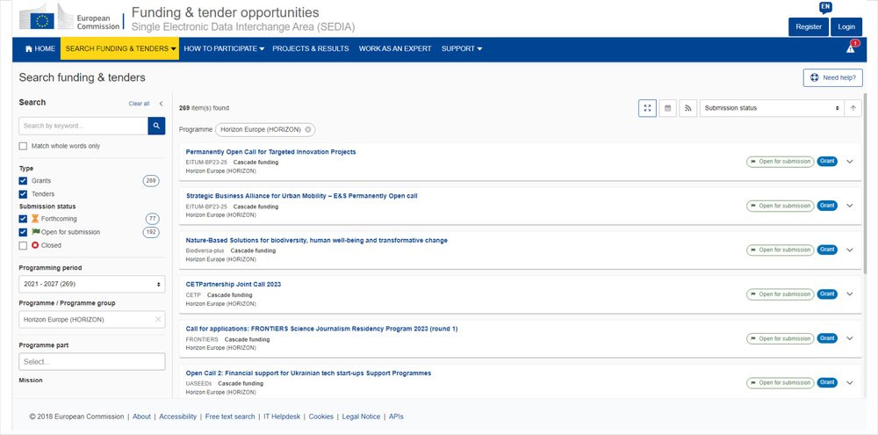
Task: Open the FRONTIERS Science Journalism Residency link
Action: [x=321, y=329]
